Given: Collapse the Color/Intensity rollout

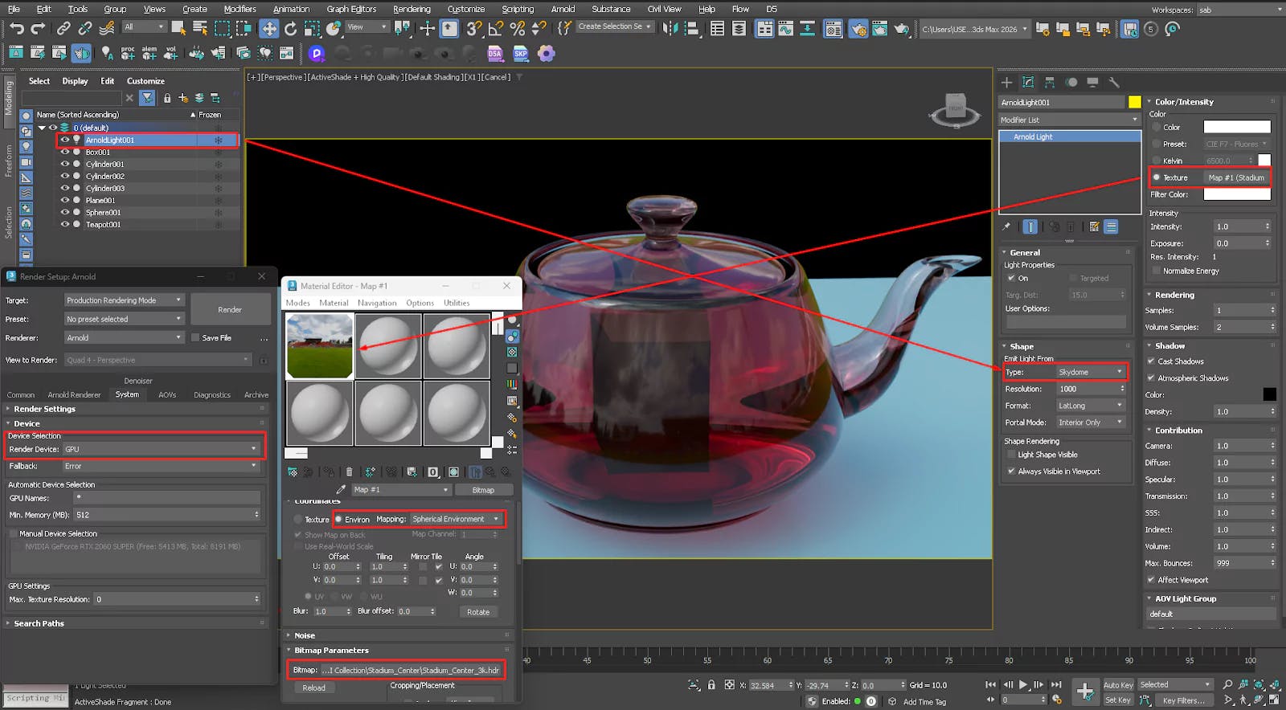Looking at the screenshot, I should click(x=1183, y=102).
